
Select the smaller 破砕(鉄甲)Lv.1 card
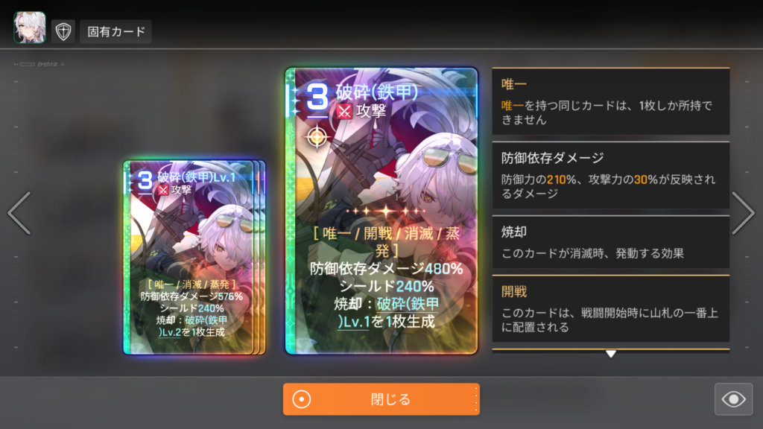(194, 257)
